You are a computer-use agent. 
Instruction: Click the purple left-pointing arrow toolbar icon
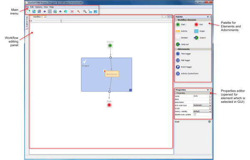[60, 12]
